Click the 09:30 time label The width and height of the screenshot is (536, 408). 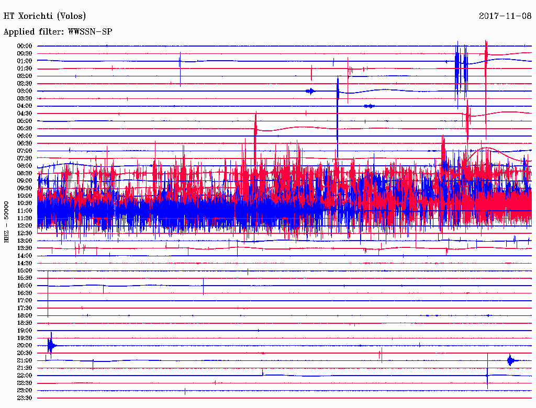(25, 188)
